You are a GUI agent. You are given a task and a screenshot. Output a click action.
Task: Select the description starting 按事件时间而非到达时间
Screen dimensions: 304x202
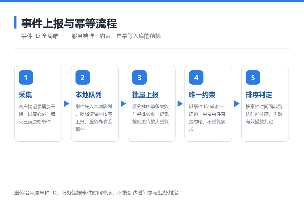click(x=264, y=114)
